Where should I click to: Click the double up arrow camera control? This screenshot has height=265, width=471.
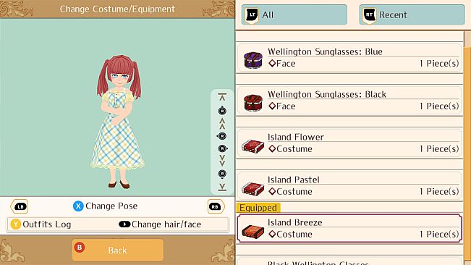click(x=222, y=123)
